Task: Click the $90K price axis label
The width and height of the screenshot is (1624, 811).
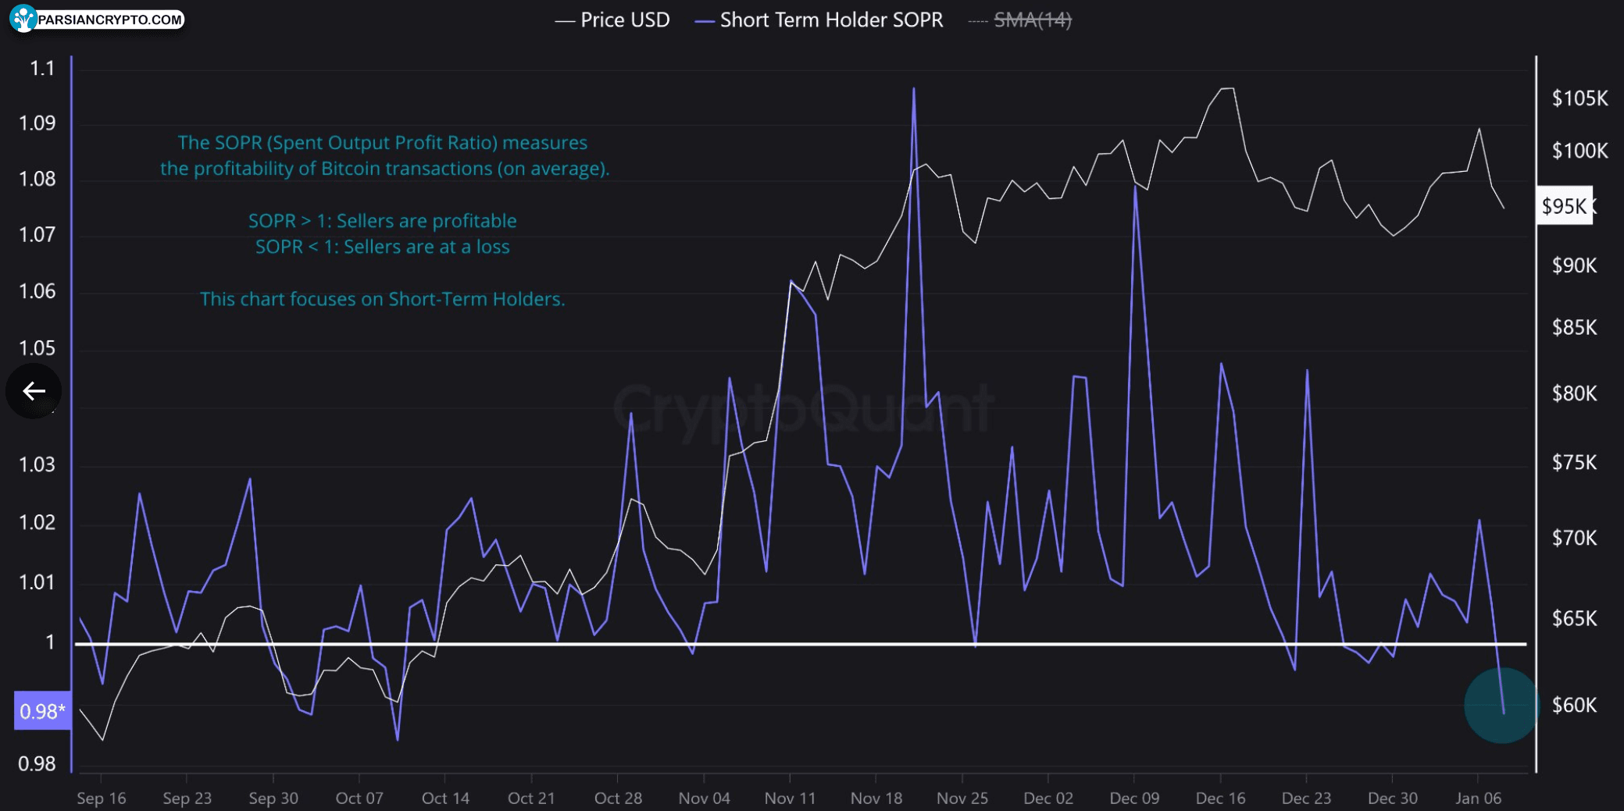Action: tap(1574, 265)
